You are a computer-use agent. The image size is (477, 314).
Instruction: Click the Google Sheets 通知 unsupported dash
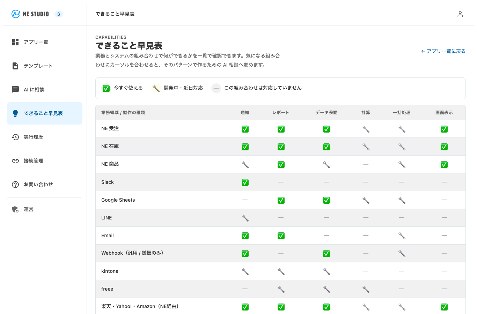pos(245,200)
